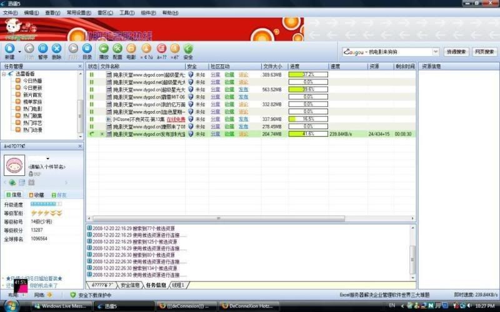Click the pause status icon of www.dygod.net row
This screenshot has width=500, height=312.
tap(91, 82)
